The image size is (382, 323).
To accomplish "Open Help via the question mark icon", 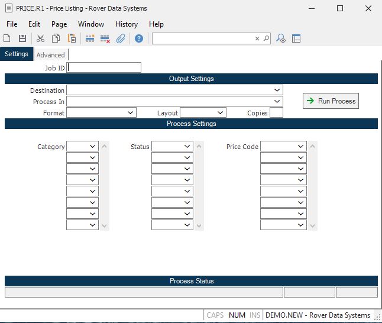I will [139, 38].
